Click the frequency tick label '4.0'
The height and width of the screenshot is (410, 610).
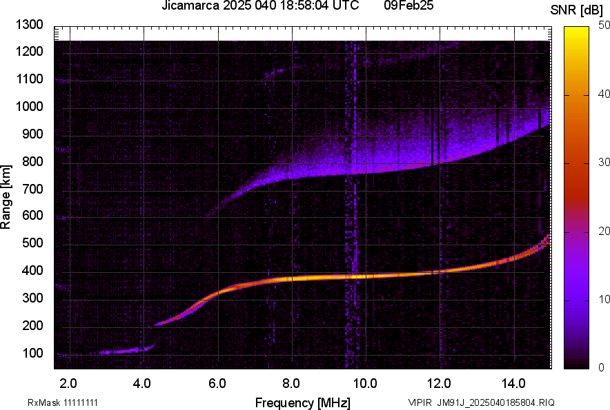[141, 384]
